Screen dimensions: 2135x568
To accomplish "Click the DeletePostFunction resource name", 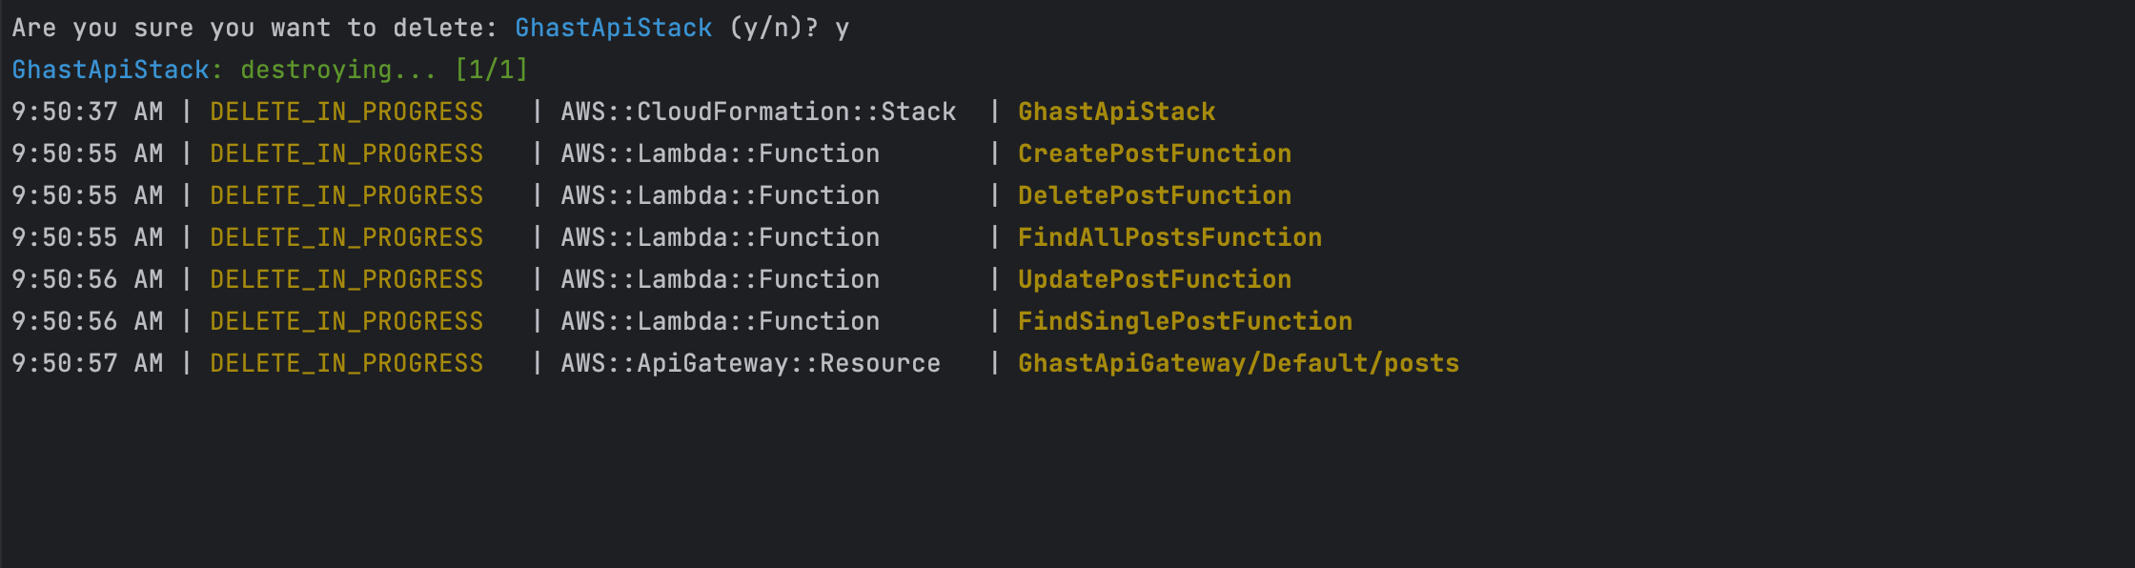I will (x=1154, y=195).
